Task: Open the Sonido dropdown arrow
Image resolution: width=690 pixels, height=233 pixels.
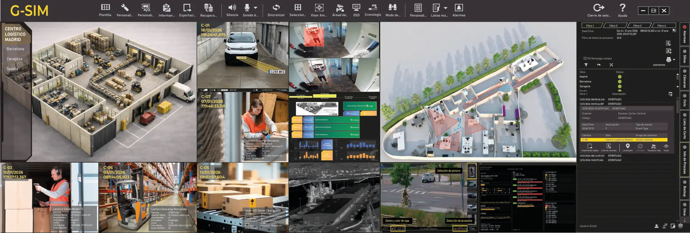Action: (256, 8)
